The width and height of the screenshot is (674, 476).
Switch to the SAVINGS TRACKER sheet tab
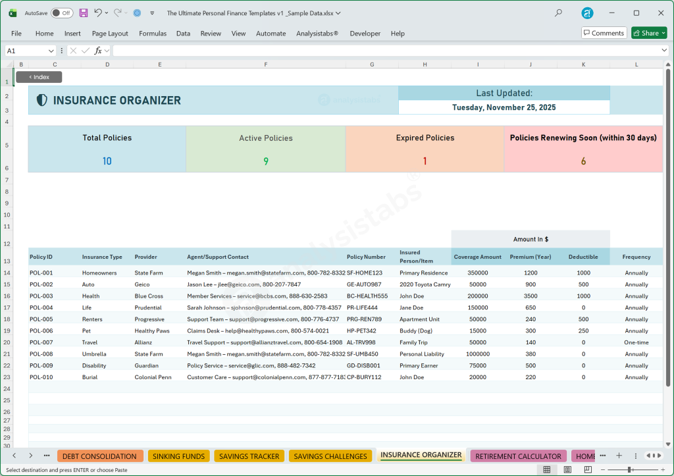(249, 456)
